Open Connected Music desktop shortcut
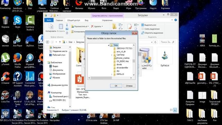This screenshot has height=125, width=222. tap(30, 79)
